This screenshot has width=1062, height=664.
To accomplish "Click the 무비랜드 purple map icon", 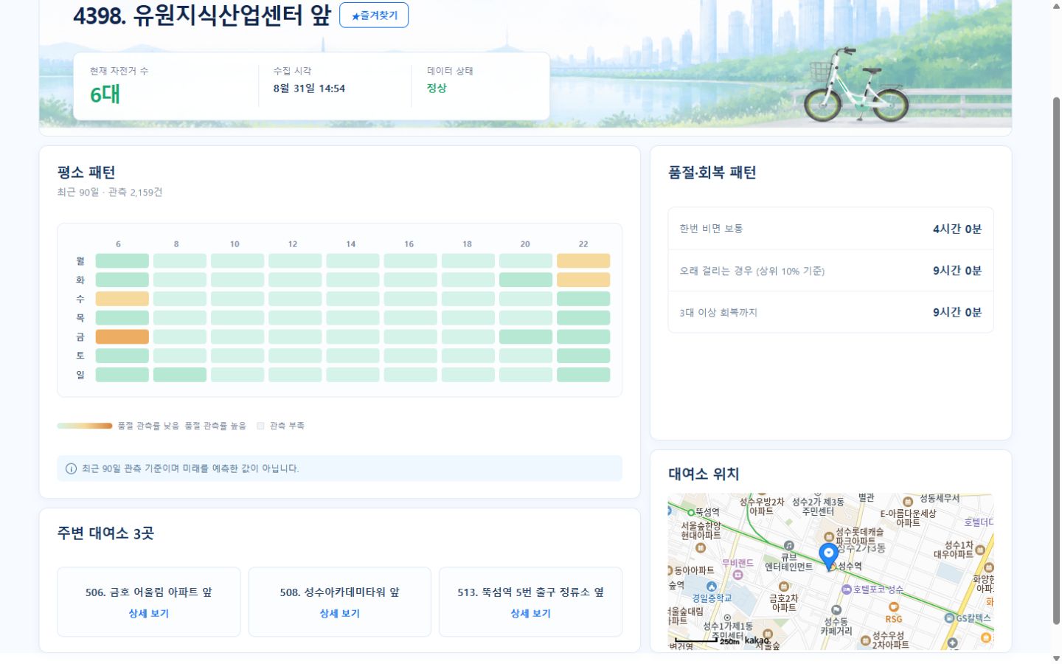I will click(737, 575).
